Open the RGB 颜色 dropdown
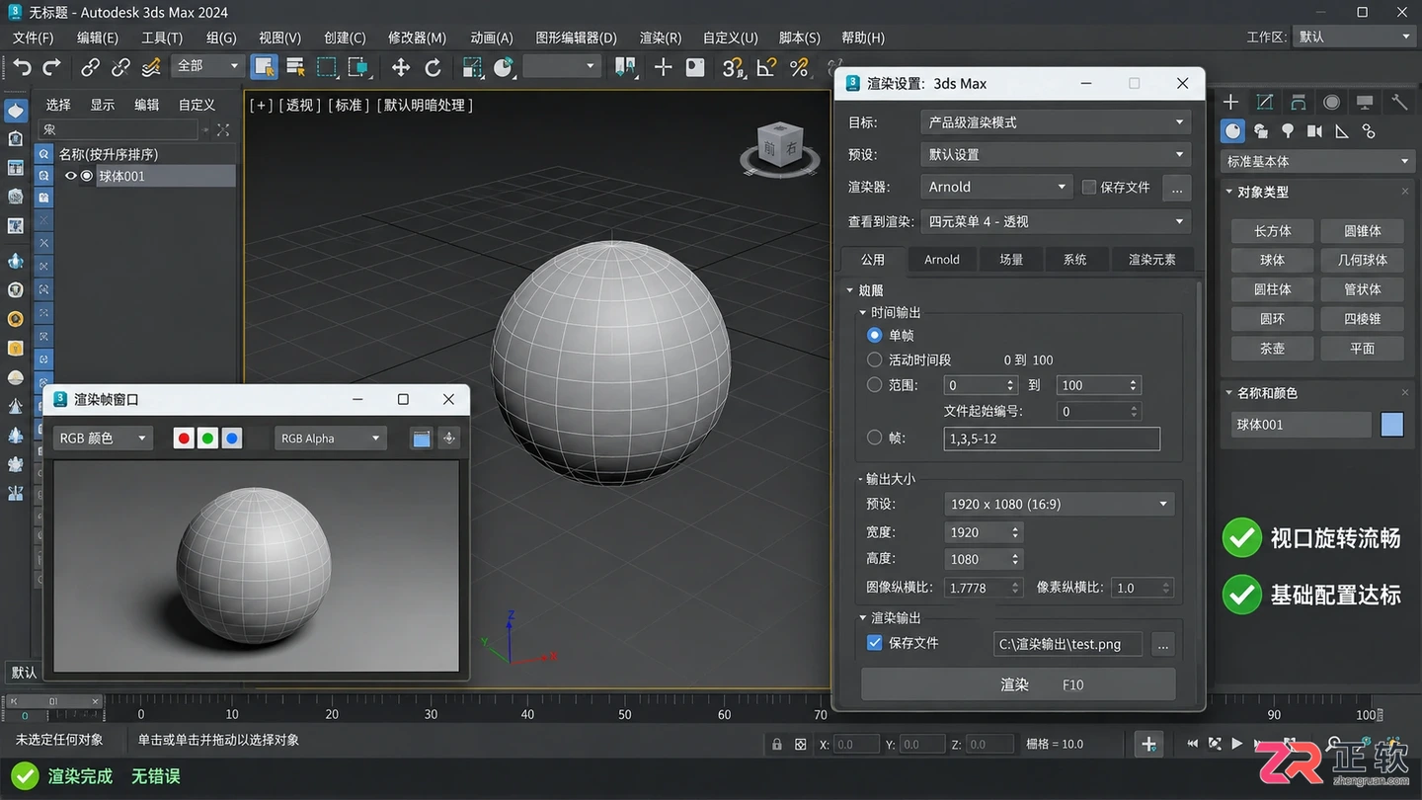Screen dimensions: 1422x800 pyautogui.click(x=103, y=439)
